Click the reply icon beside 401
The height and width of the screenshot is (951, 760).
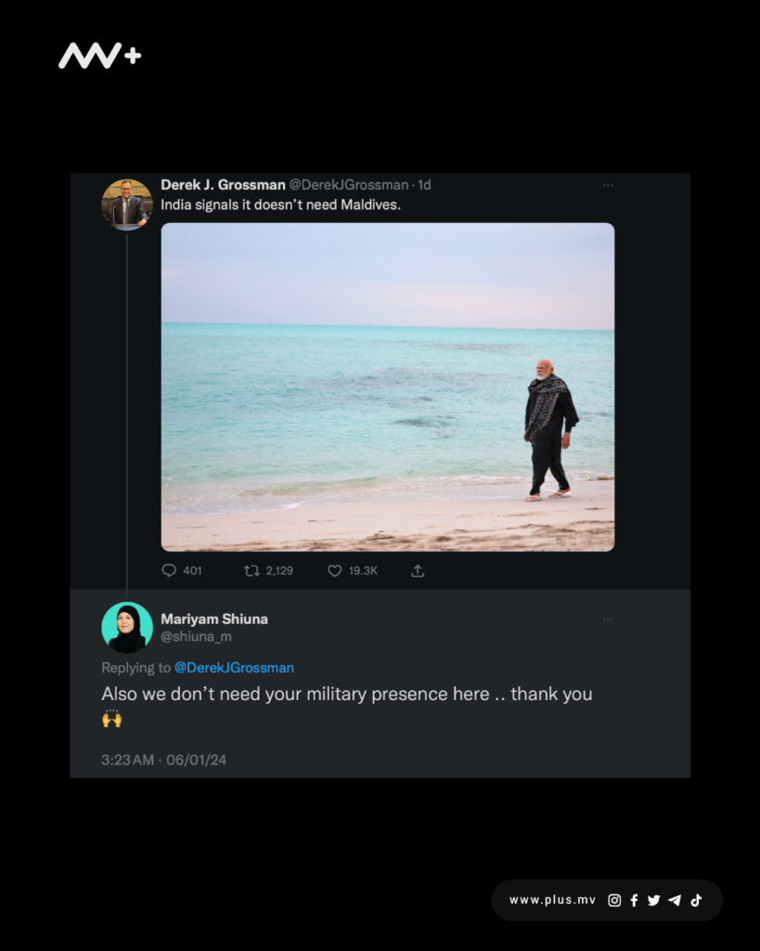169,571
